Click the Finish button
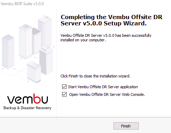The height and width of the screenshot is (133, 171). coord(126,126)
